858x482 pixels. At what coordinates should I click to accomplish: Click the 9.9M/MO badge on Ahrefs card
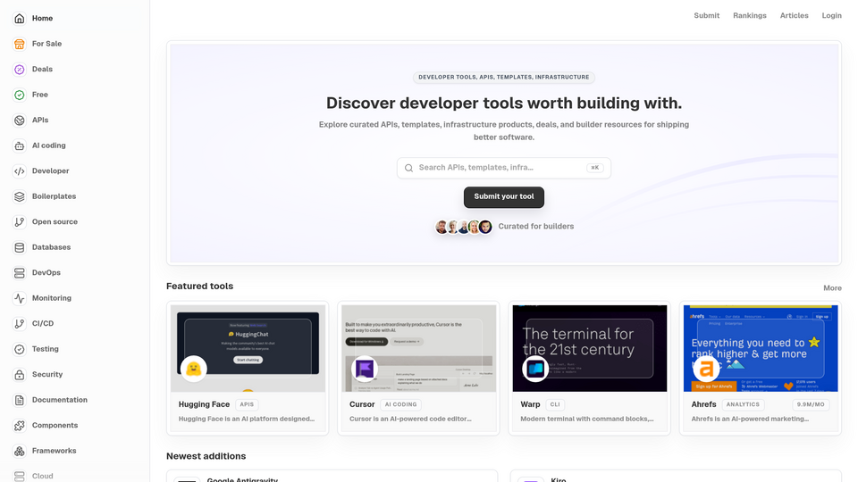(811, 405)
